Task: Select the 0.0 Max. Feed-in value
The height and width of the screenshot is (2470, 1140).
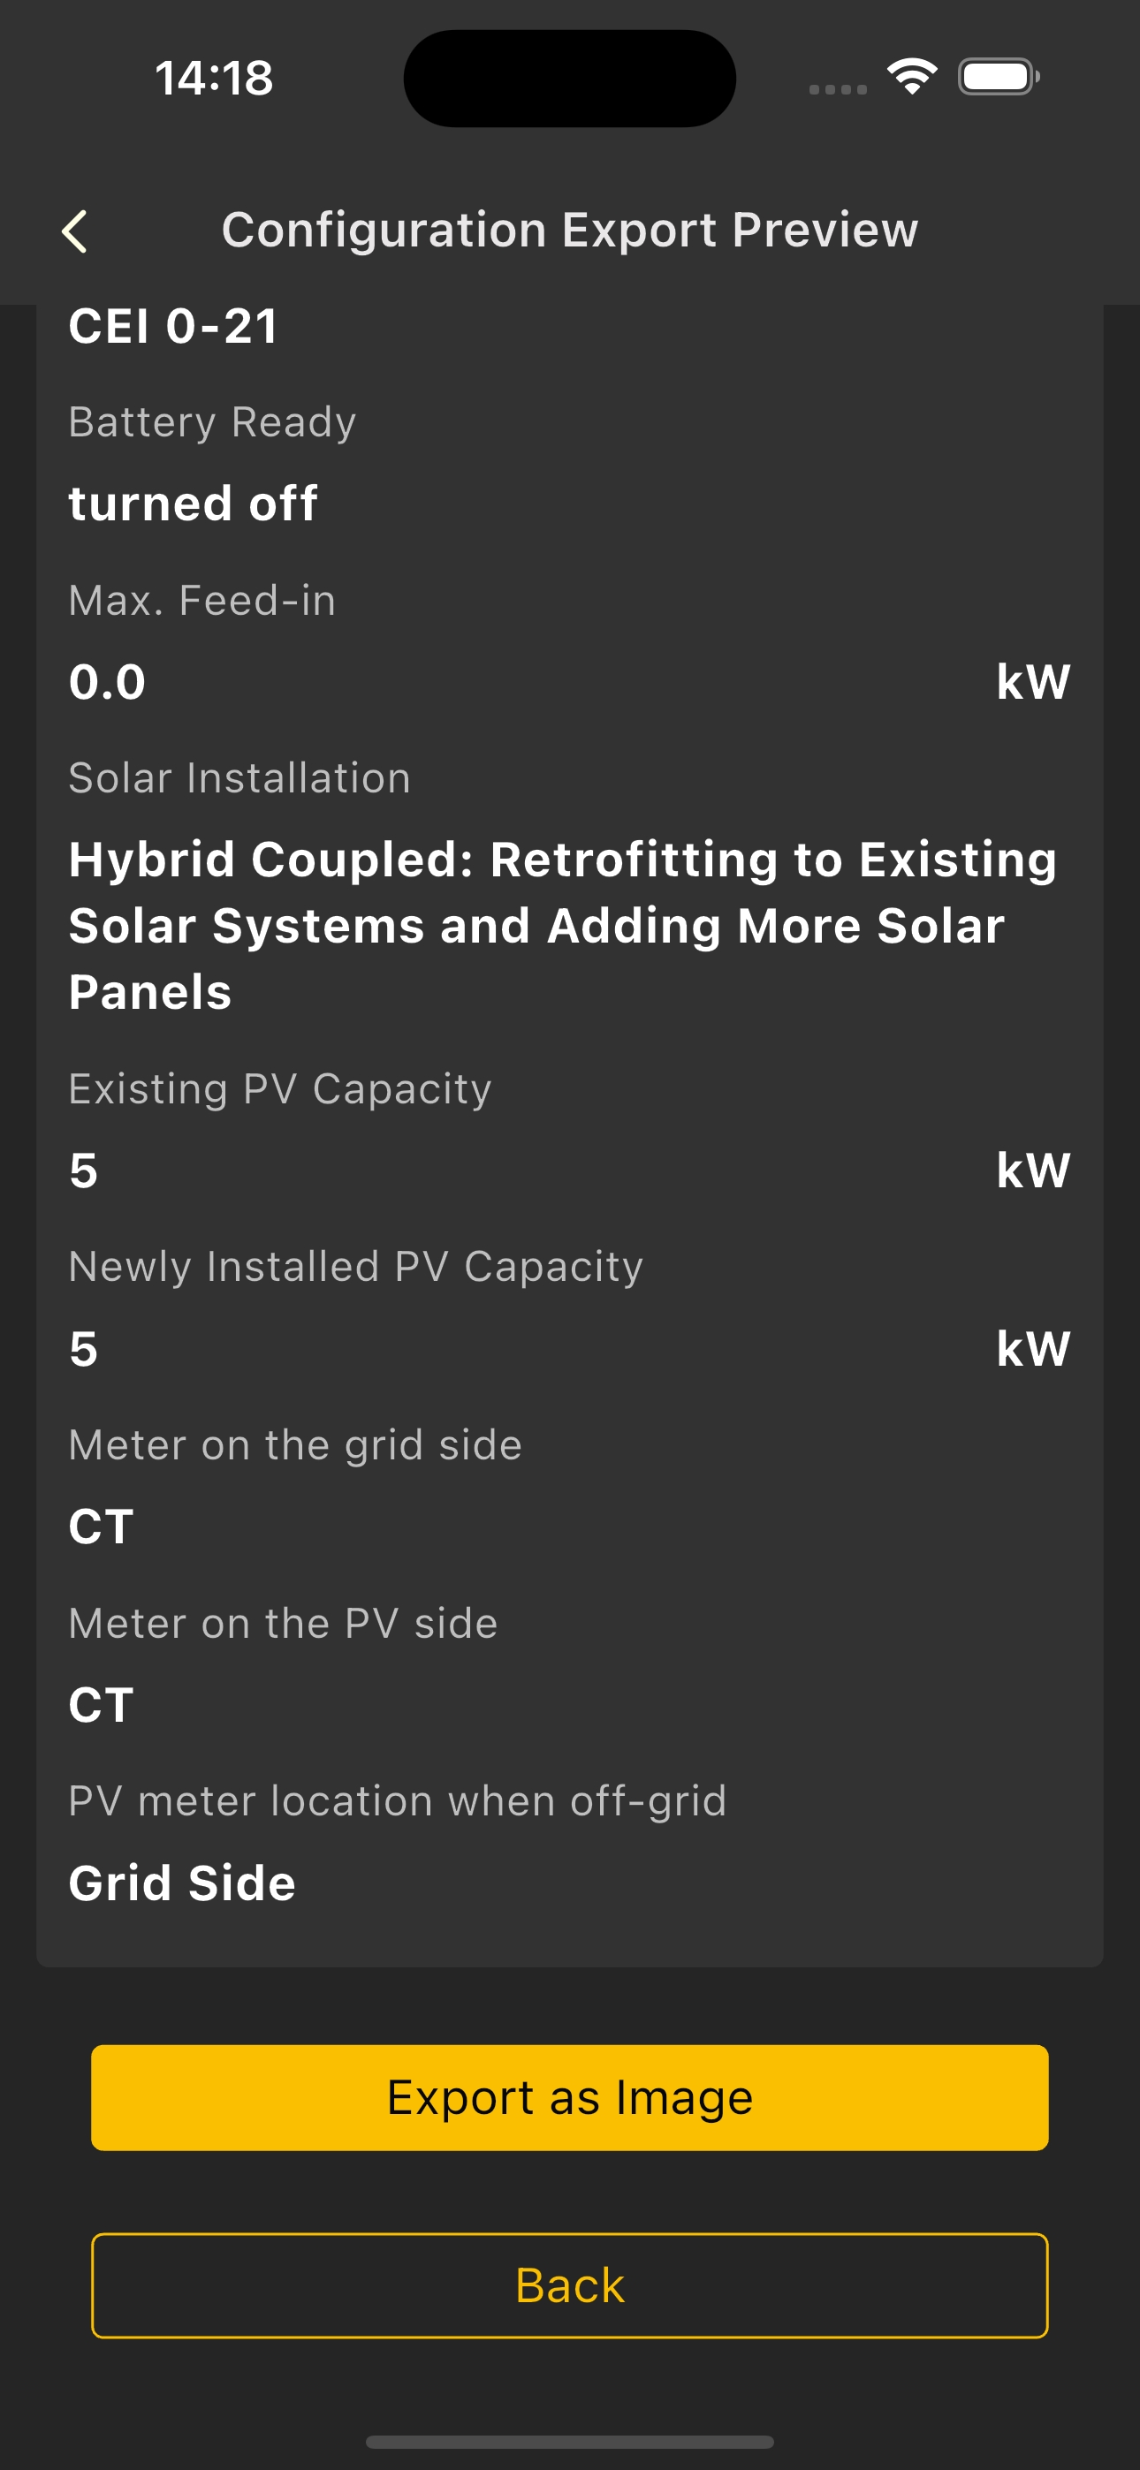Action: (107, 682)
